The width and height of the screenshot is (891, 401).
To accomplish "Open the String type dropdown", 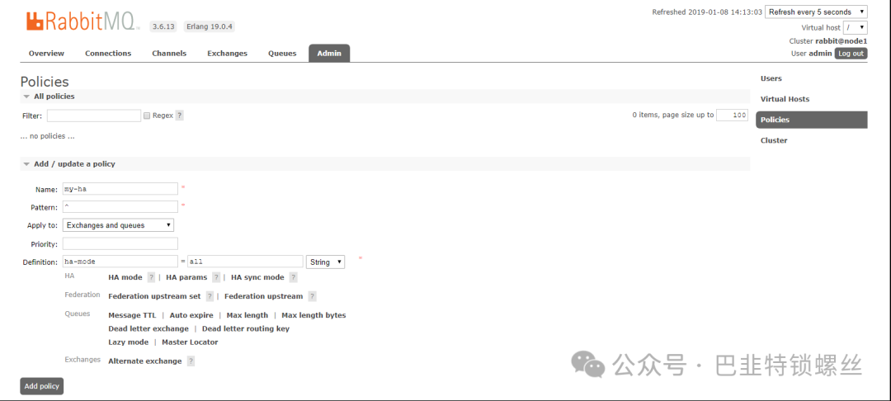I will pos(325,262).
